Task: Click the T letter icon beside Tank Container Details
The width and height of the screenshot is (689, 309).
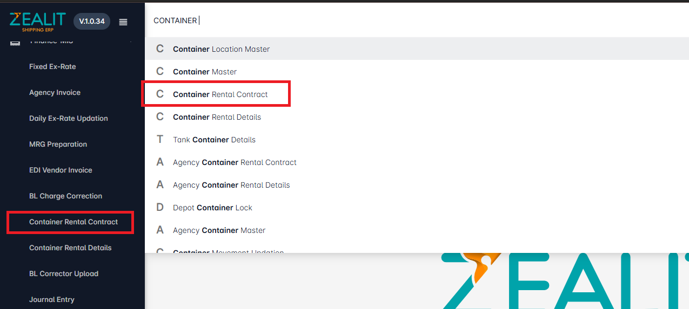Action: [160, 139]
